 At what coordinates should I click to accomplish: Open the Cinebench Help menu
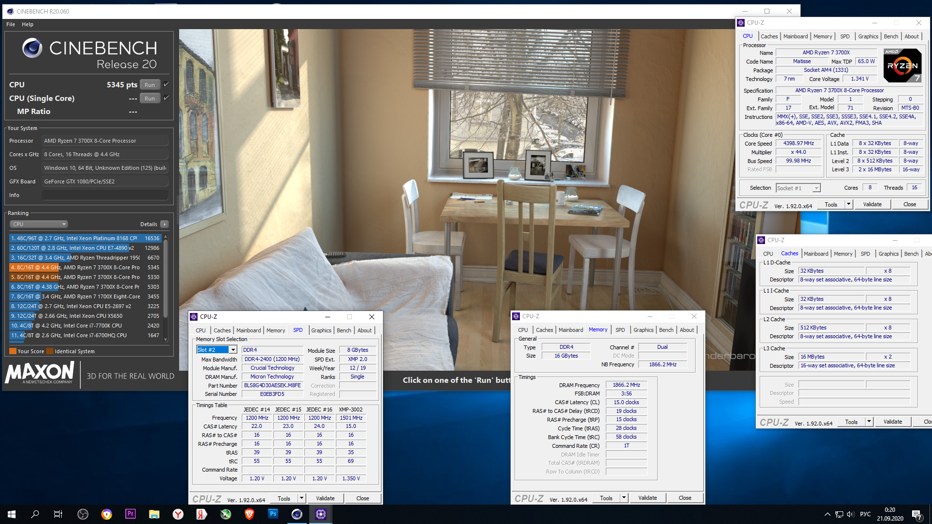tap(28, 24)
